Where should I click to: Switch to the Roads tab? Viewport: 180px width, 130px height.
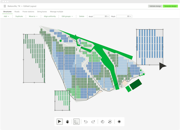pyautogui.click(x=17, y=12)
